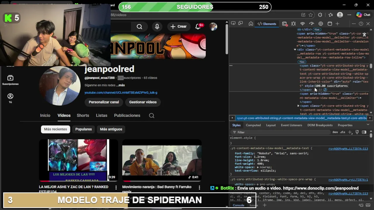Open options for LA MEJOR ASHE video

pyautogui.click(x=116, y=188)
